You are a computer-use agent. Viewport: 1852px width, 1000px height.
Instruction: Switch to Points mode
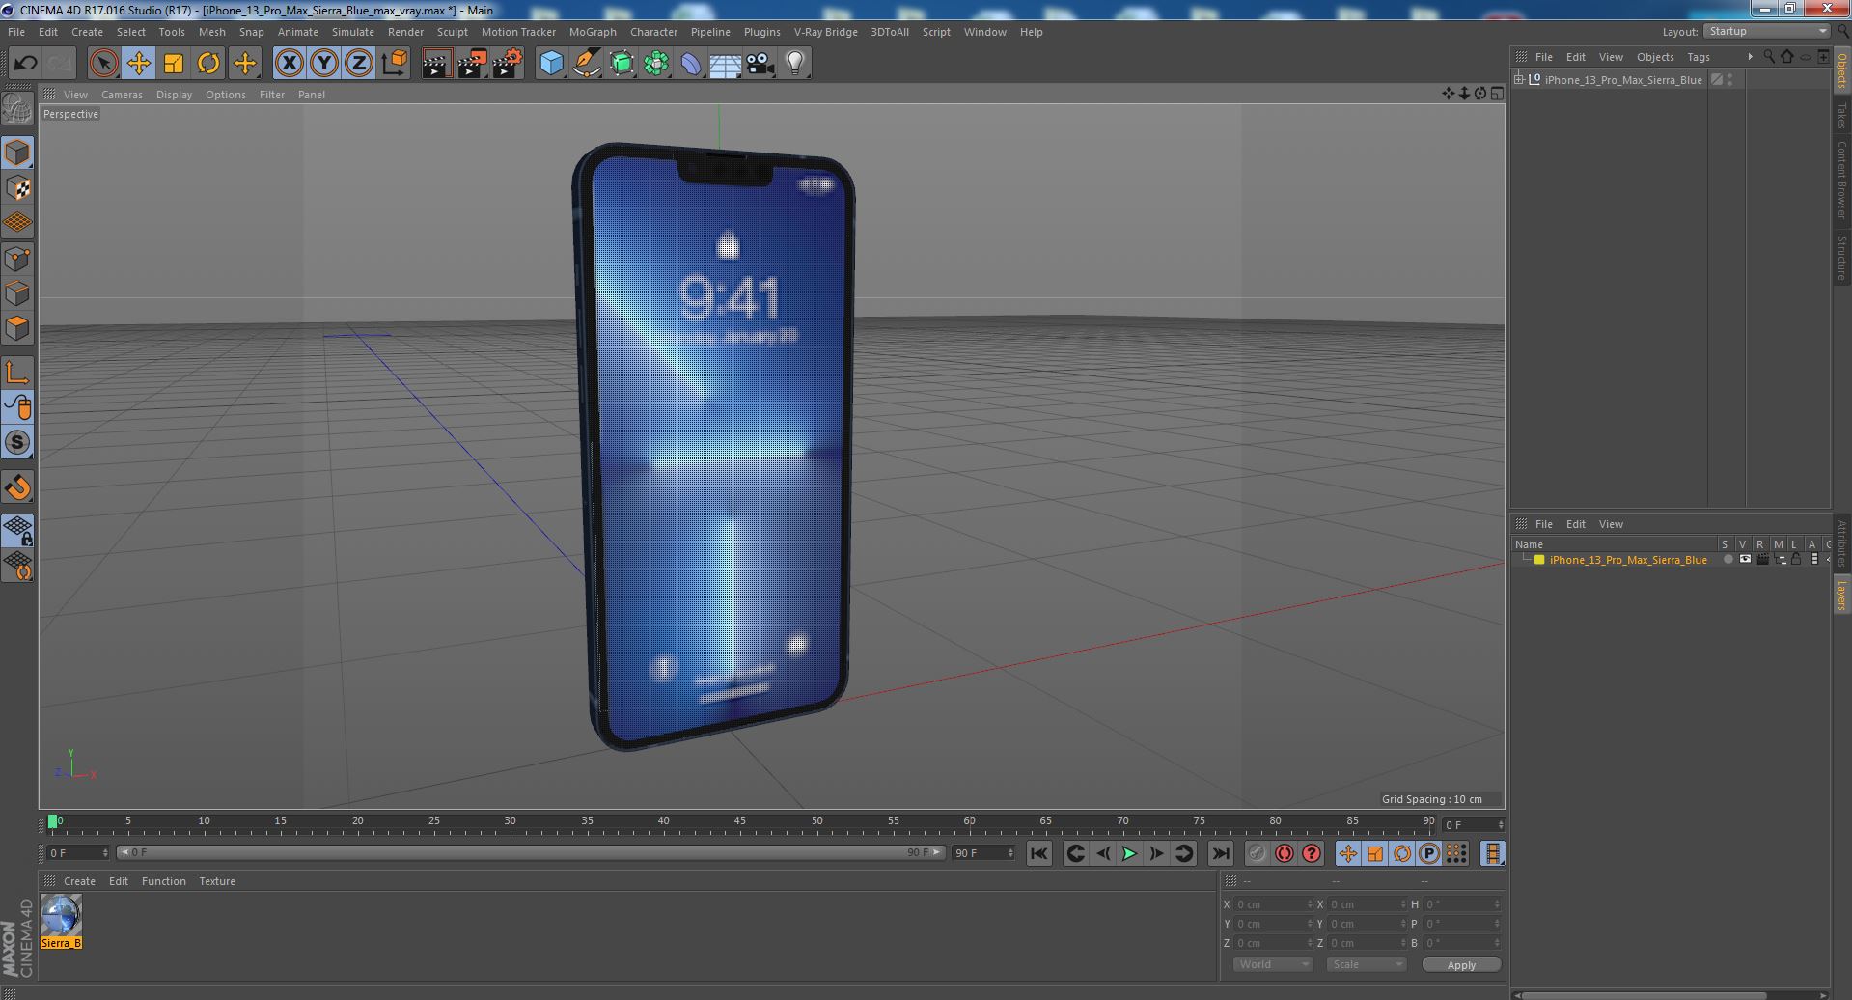(17, 259)
